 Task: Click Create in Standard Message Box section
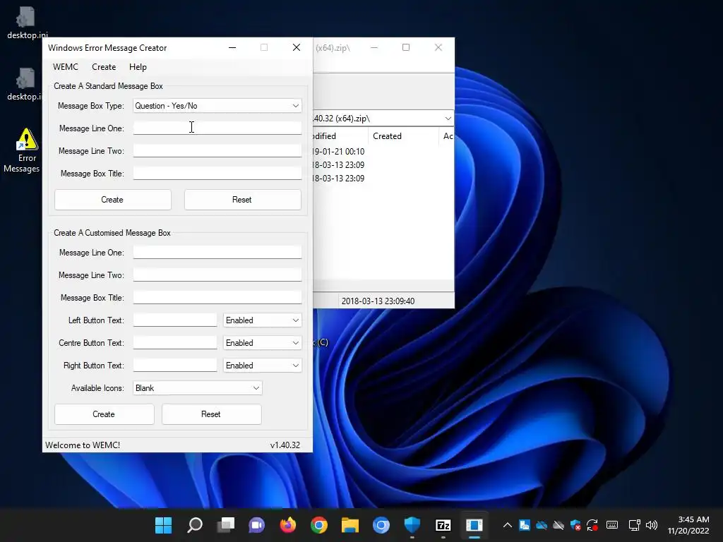(x=112, y=200)
